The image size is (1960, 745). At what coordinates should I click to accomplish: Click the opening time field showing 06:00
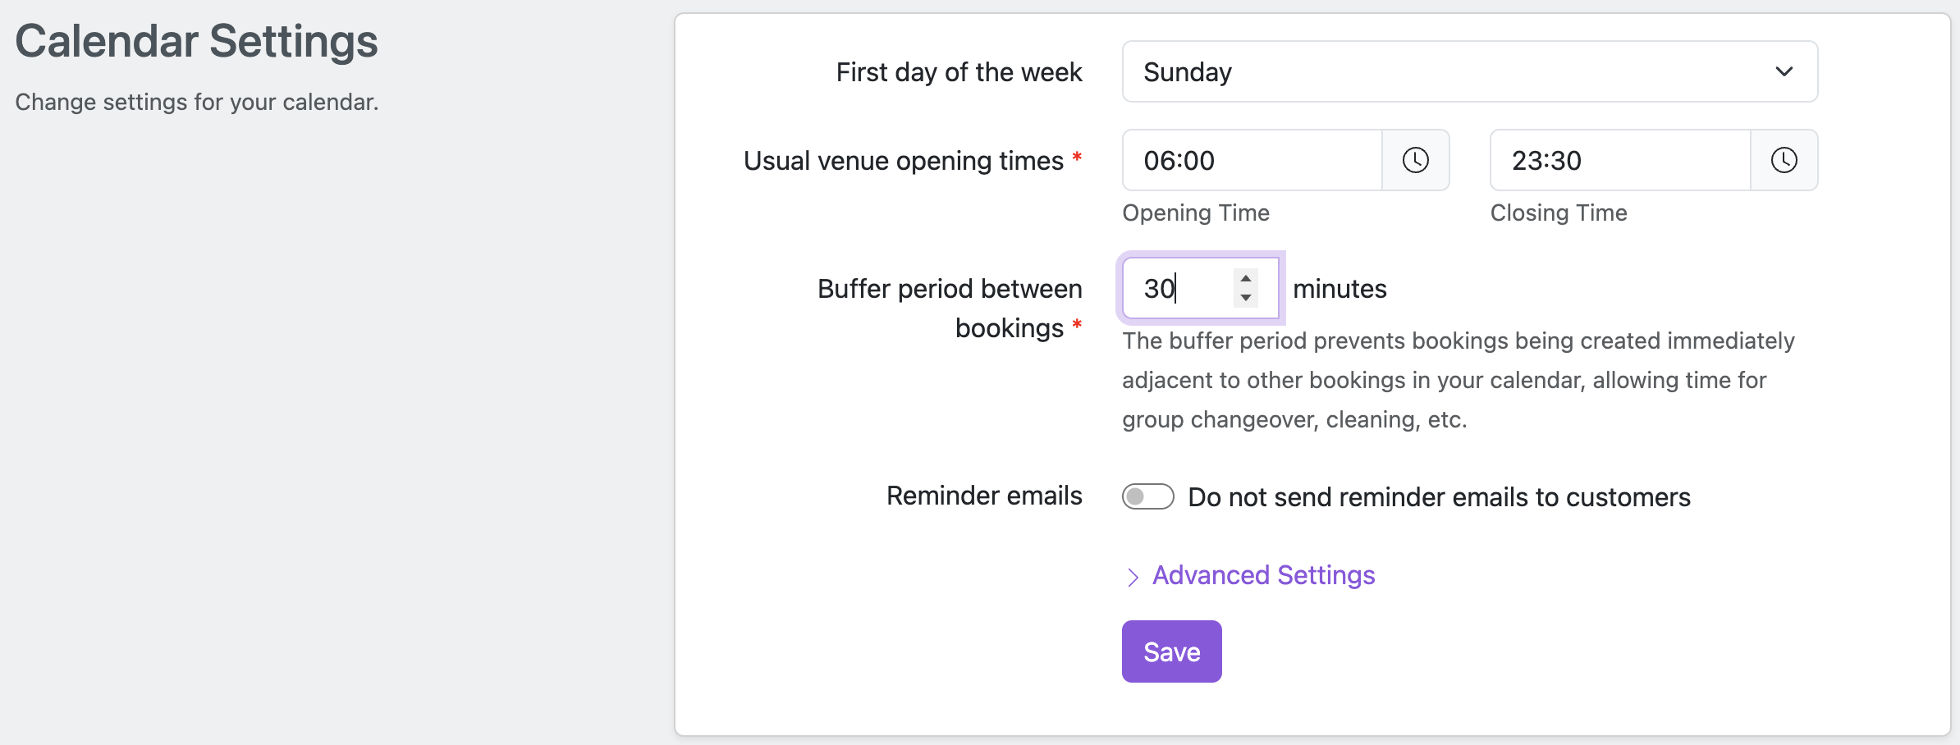1252,160
